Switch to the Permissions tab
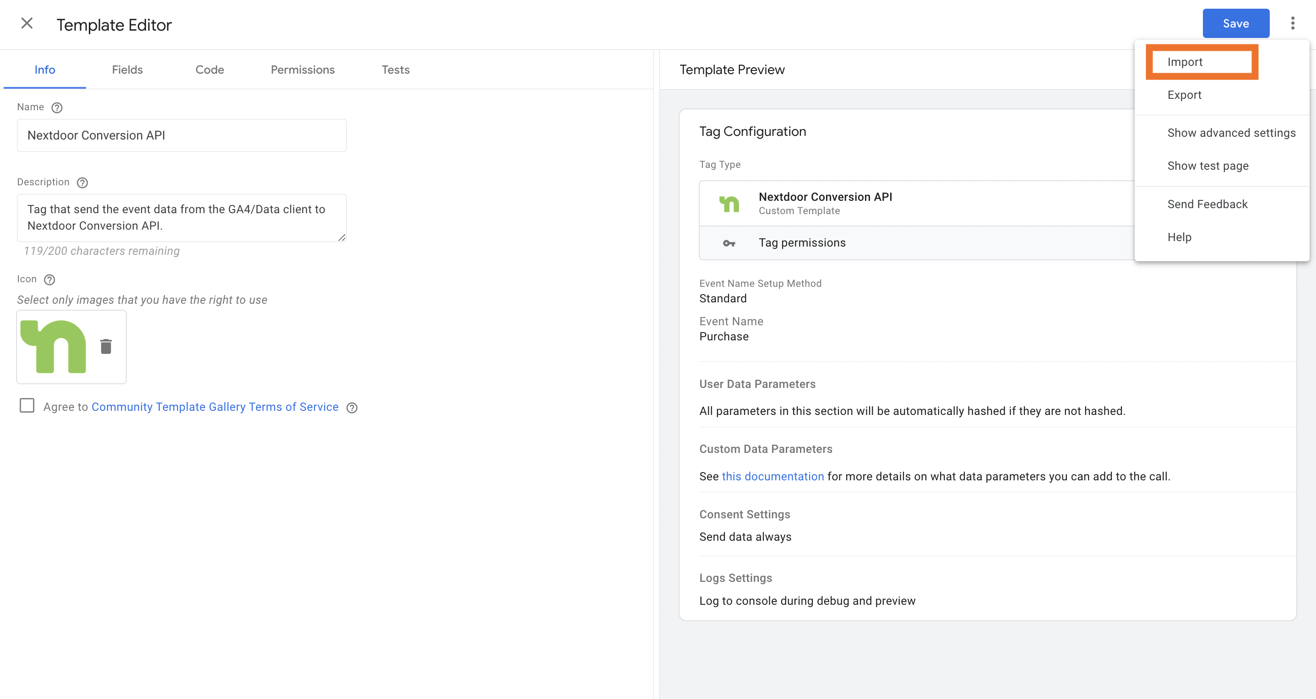The image size is (1316, 699). pyautogui.click(x=303, y=70)
